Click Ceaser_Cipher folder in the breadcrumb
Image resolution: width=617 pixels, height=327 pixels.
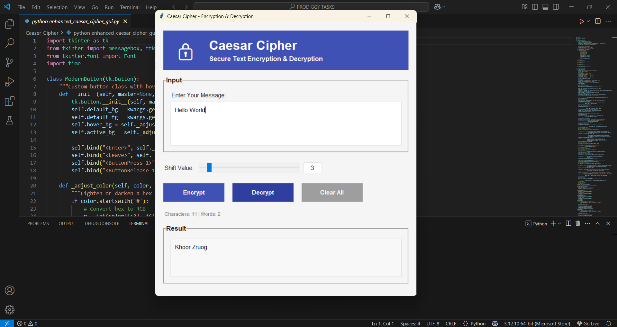[42, 33]
